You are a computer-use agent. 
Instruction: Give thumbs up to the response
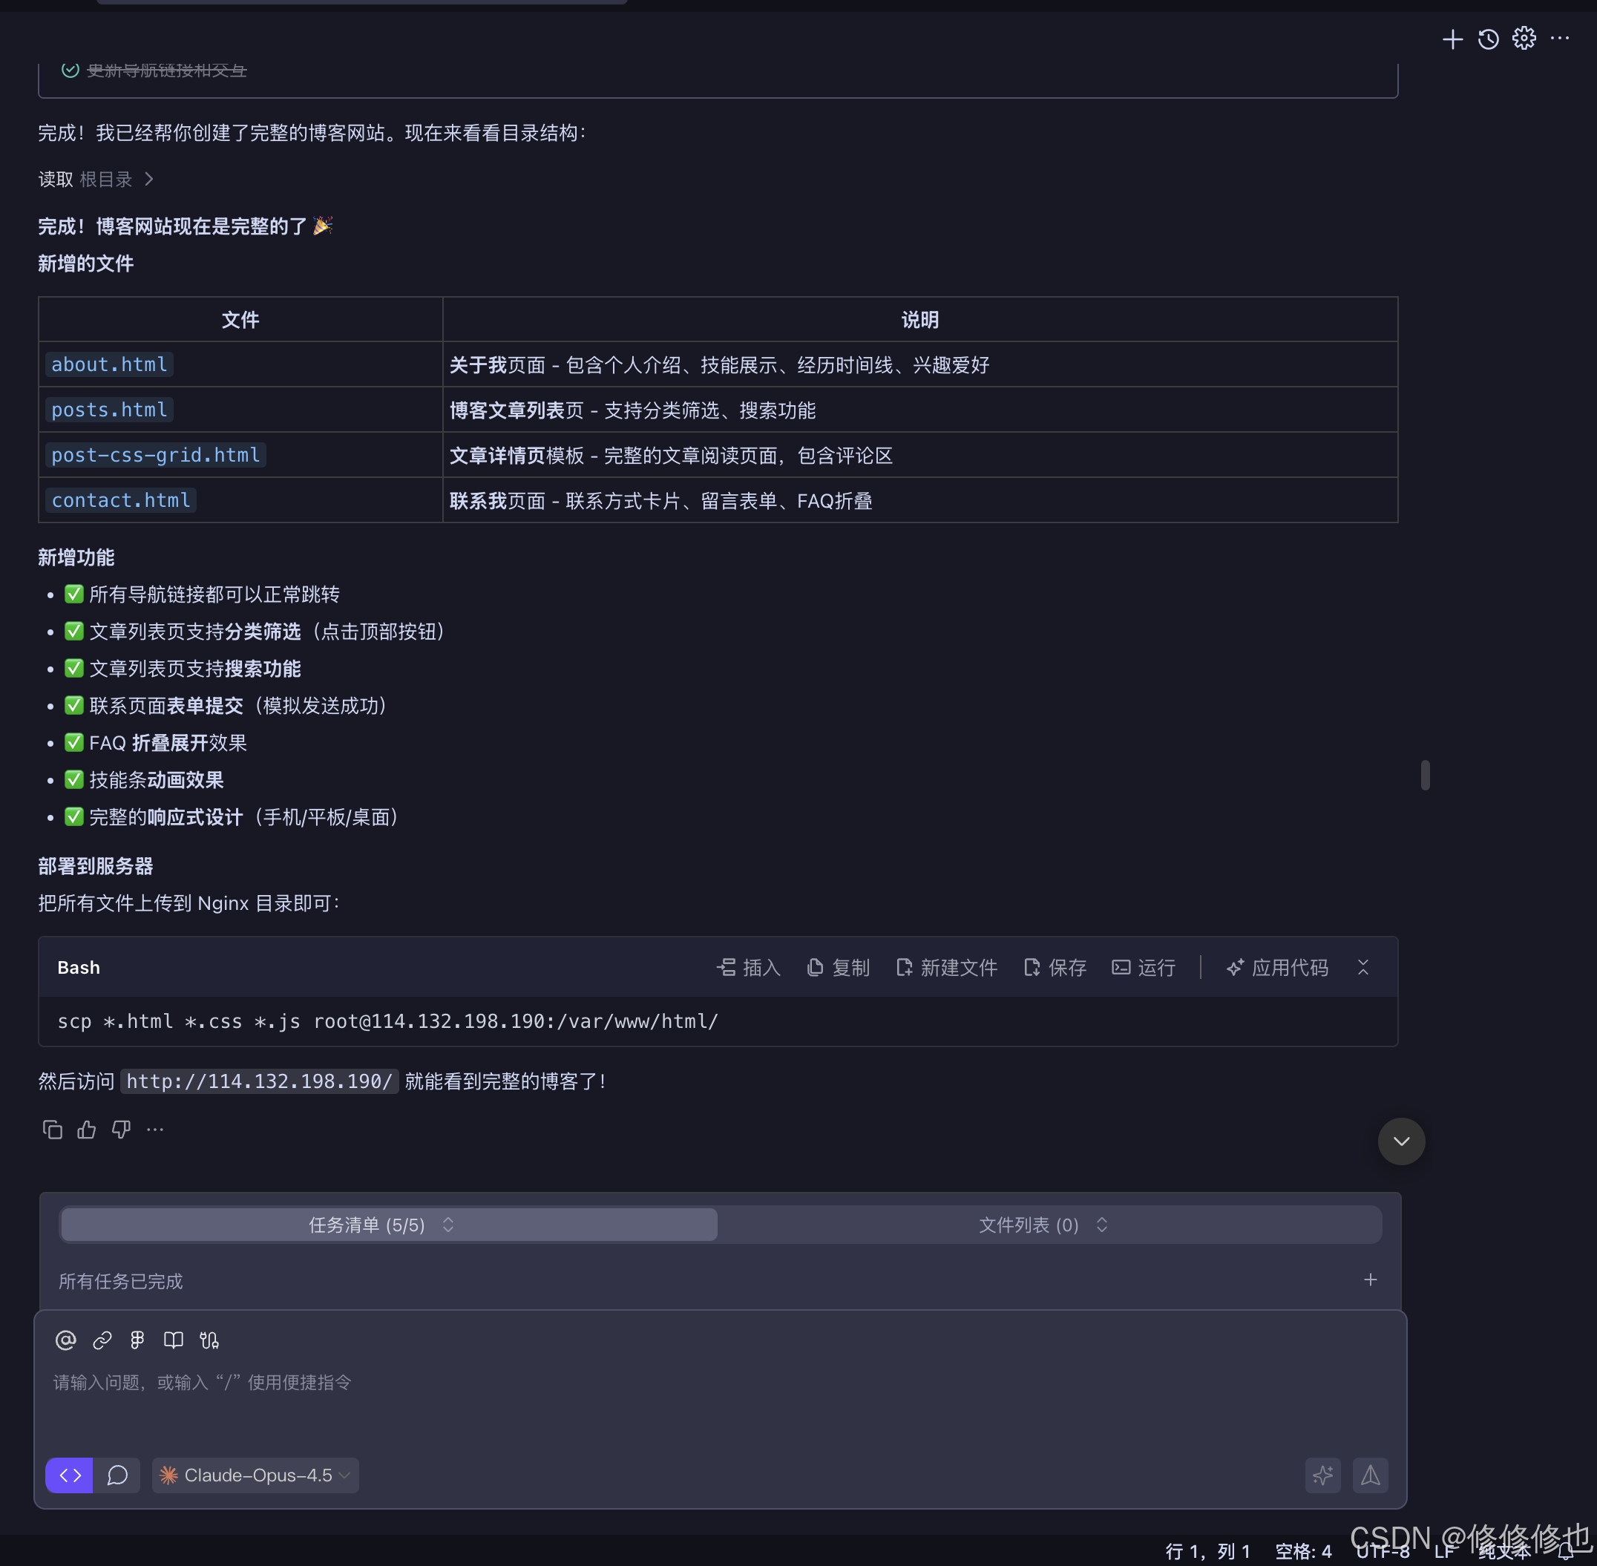pos(86,1130)
